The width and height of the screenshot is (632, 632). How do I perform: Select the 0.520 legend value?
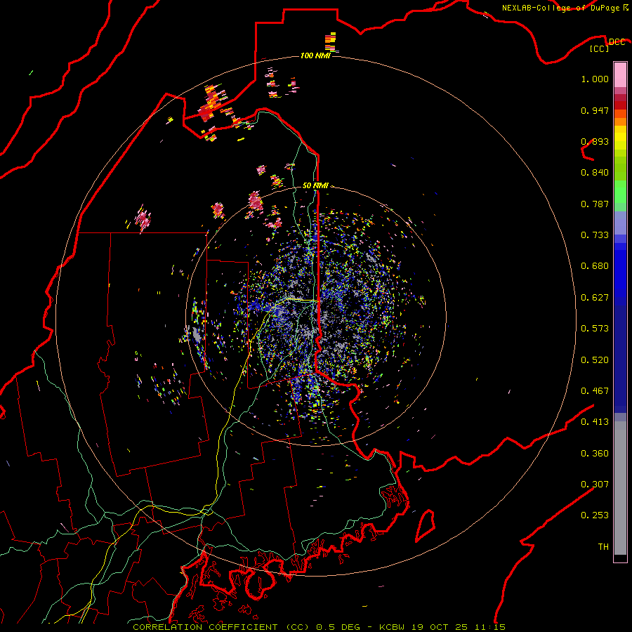(595, 360)
